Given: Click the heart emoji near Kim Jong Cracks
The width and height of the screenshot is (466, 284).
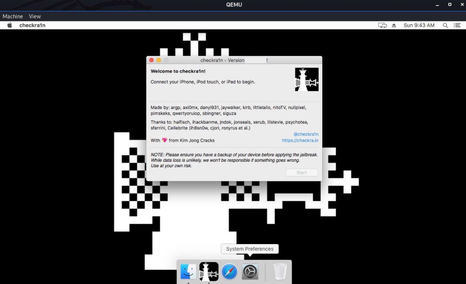Looking at the screenshot, I should coord(164,140).
